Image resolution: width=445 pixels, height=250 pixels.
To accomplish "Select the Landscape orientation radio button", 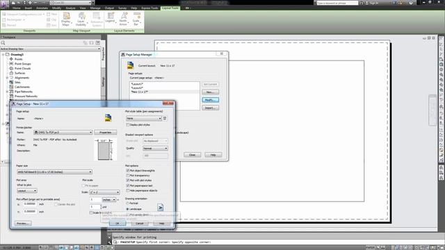I will tap(127, 209).
